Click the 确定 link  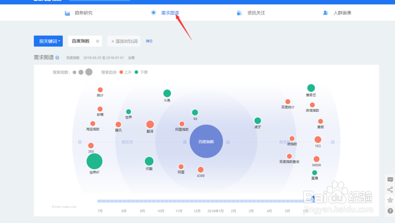click(149, 41)
